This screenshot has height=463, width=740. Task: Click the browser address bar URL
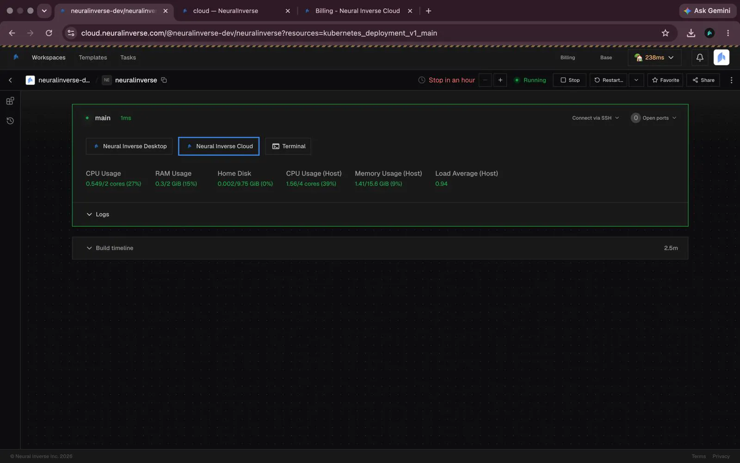coord(259,33)
